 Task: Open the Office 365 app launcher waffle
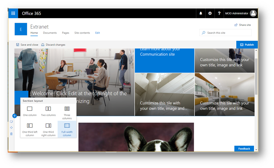pos(13,13)
